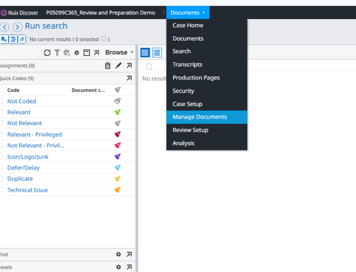Tick the Relevant checkbox
Screen dimensions: 356x272
coord(1,112)
